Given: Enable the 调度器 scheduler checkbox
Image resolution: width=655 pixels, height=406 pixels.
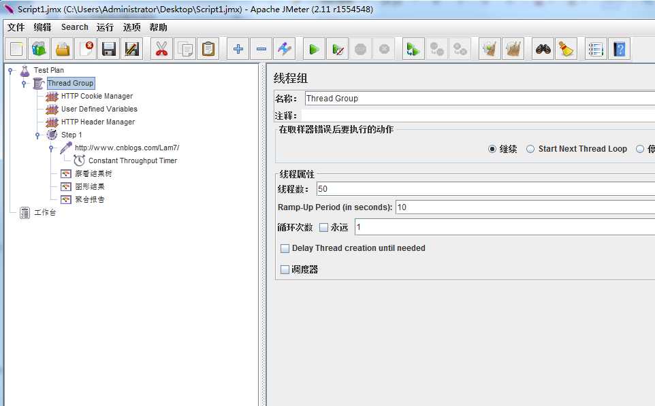Looking at the screenshot, I should (x=285, y=269).
